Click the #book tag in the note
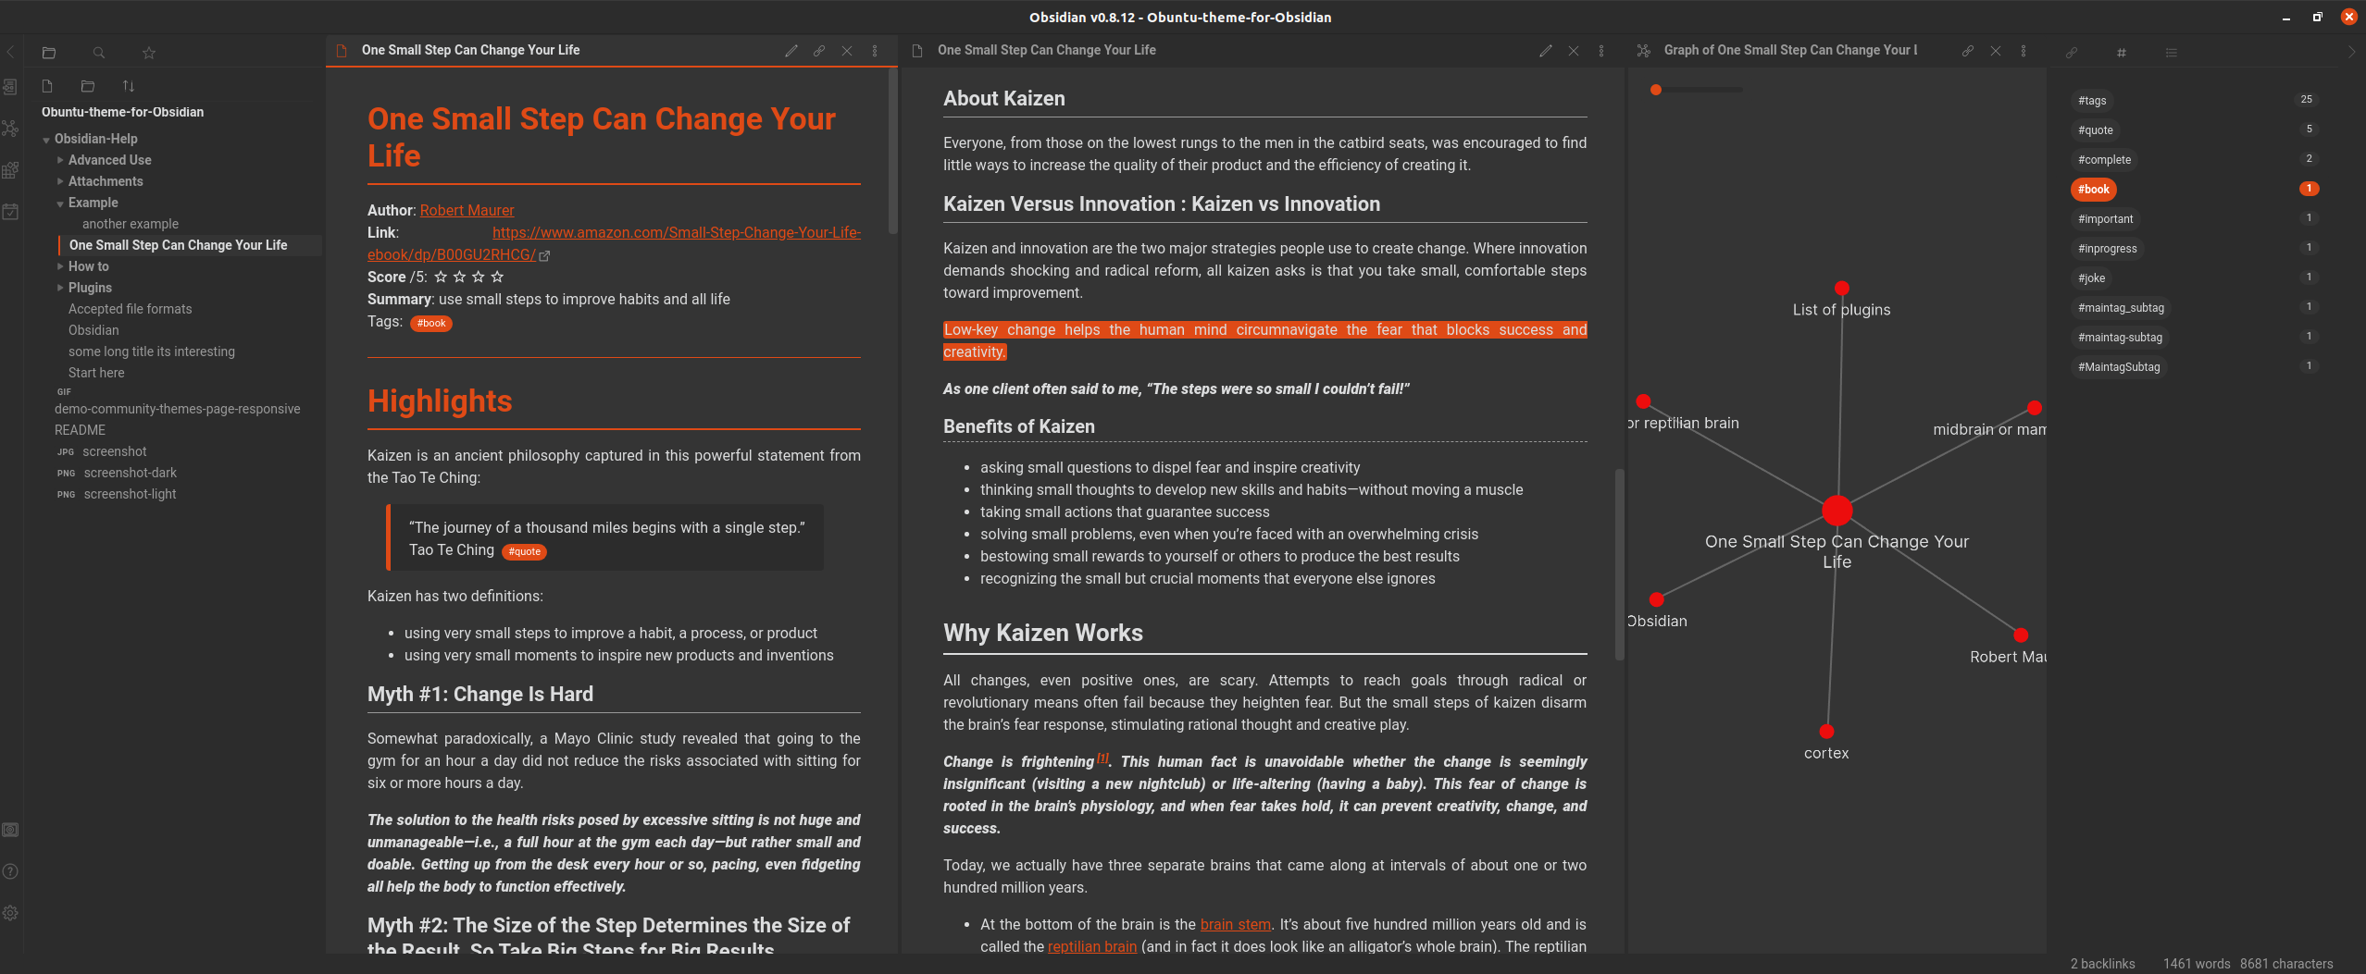Screen dimensions: 2366x974 [431, 323]
